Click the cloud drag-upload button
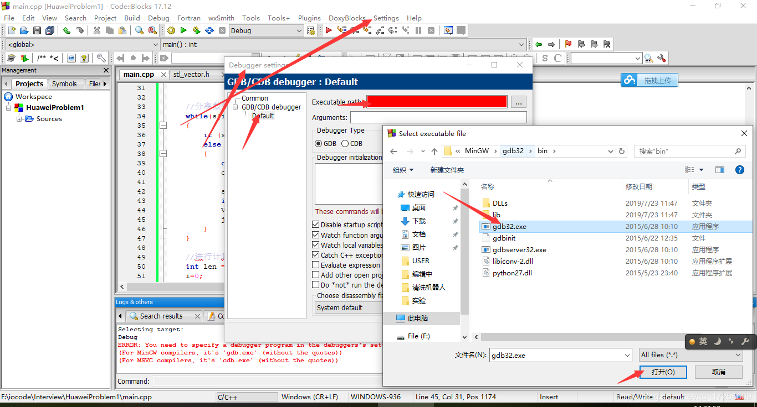 (649, 80)
